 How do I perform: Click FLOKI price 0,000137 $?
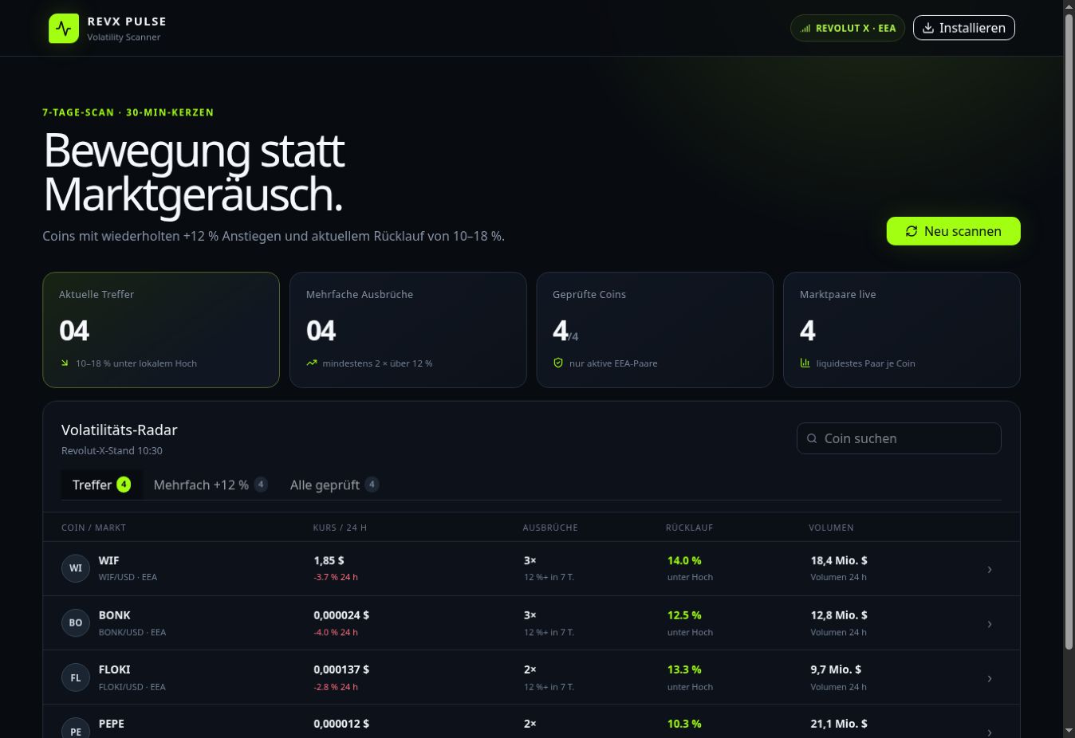pyautogui.click(x=341, y=669)
